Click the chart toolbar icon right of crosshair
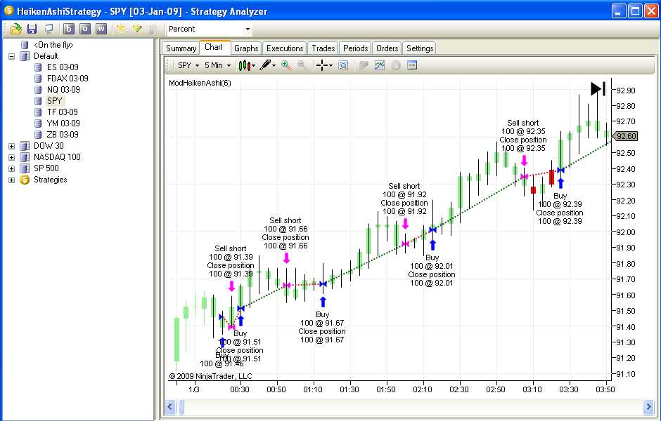The image size is (661, 421). point(343,65)
